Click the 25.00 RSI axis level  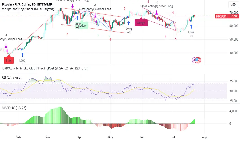point(233,101)
